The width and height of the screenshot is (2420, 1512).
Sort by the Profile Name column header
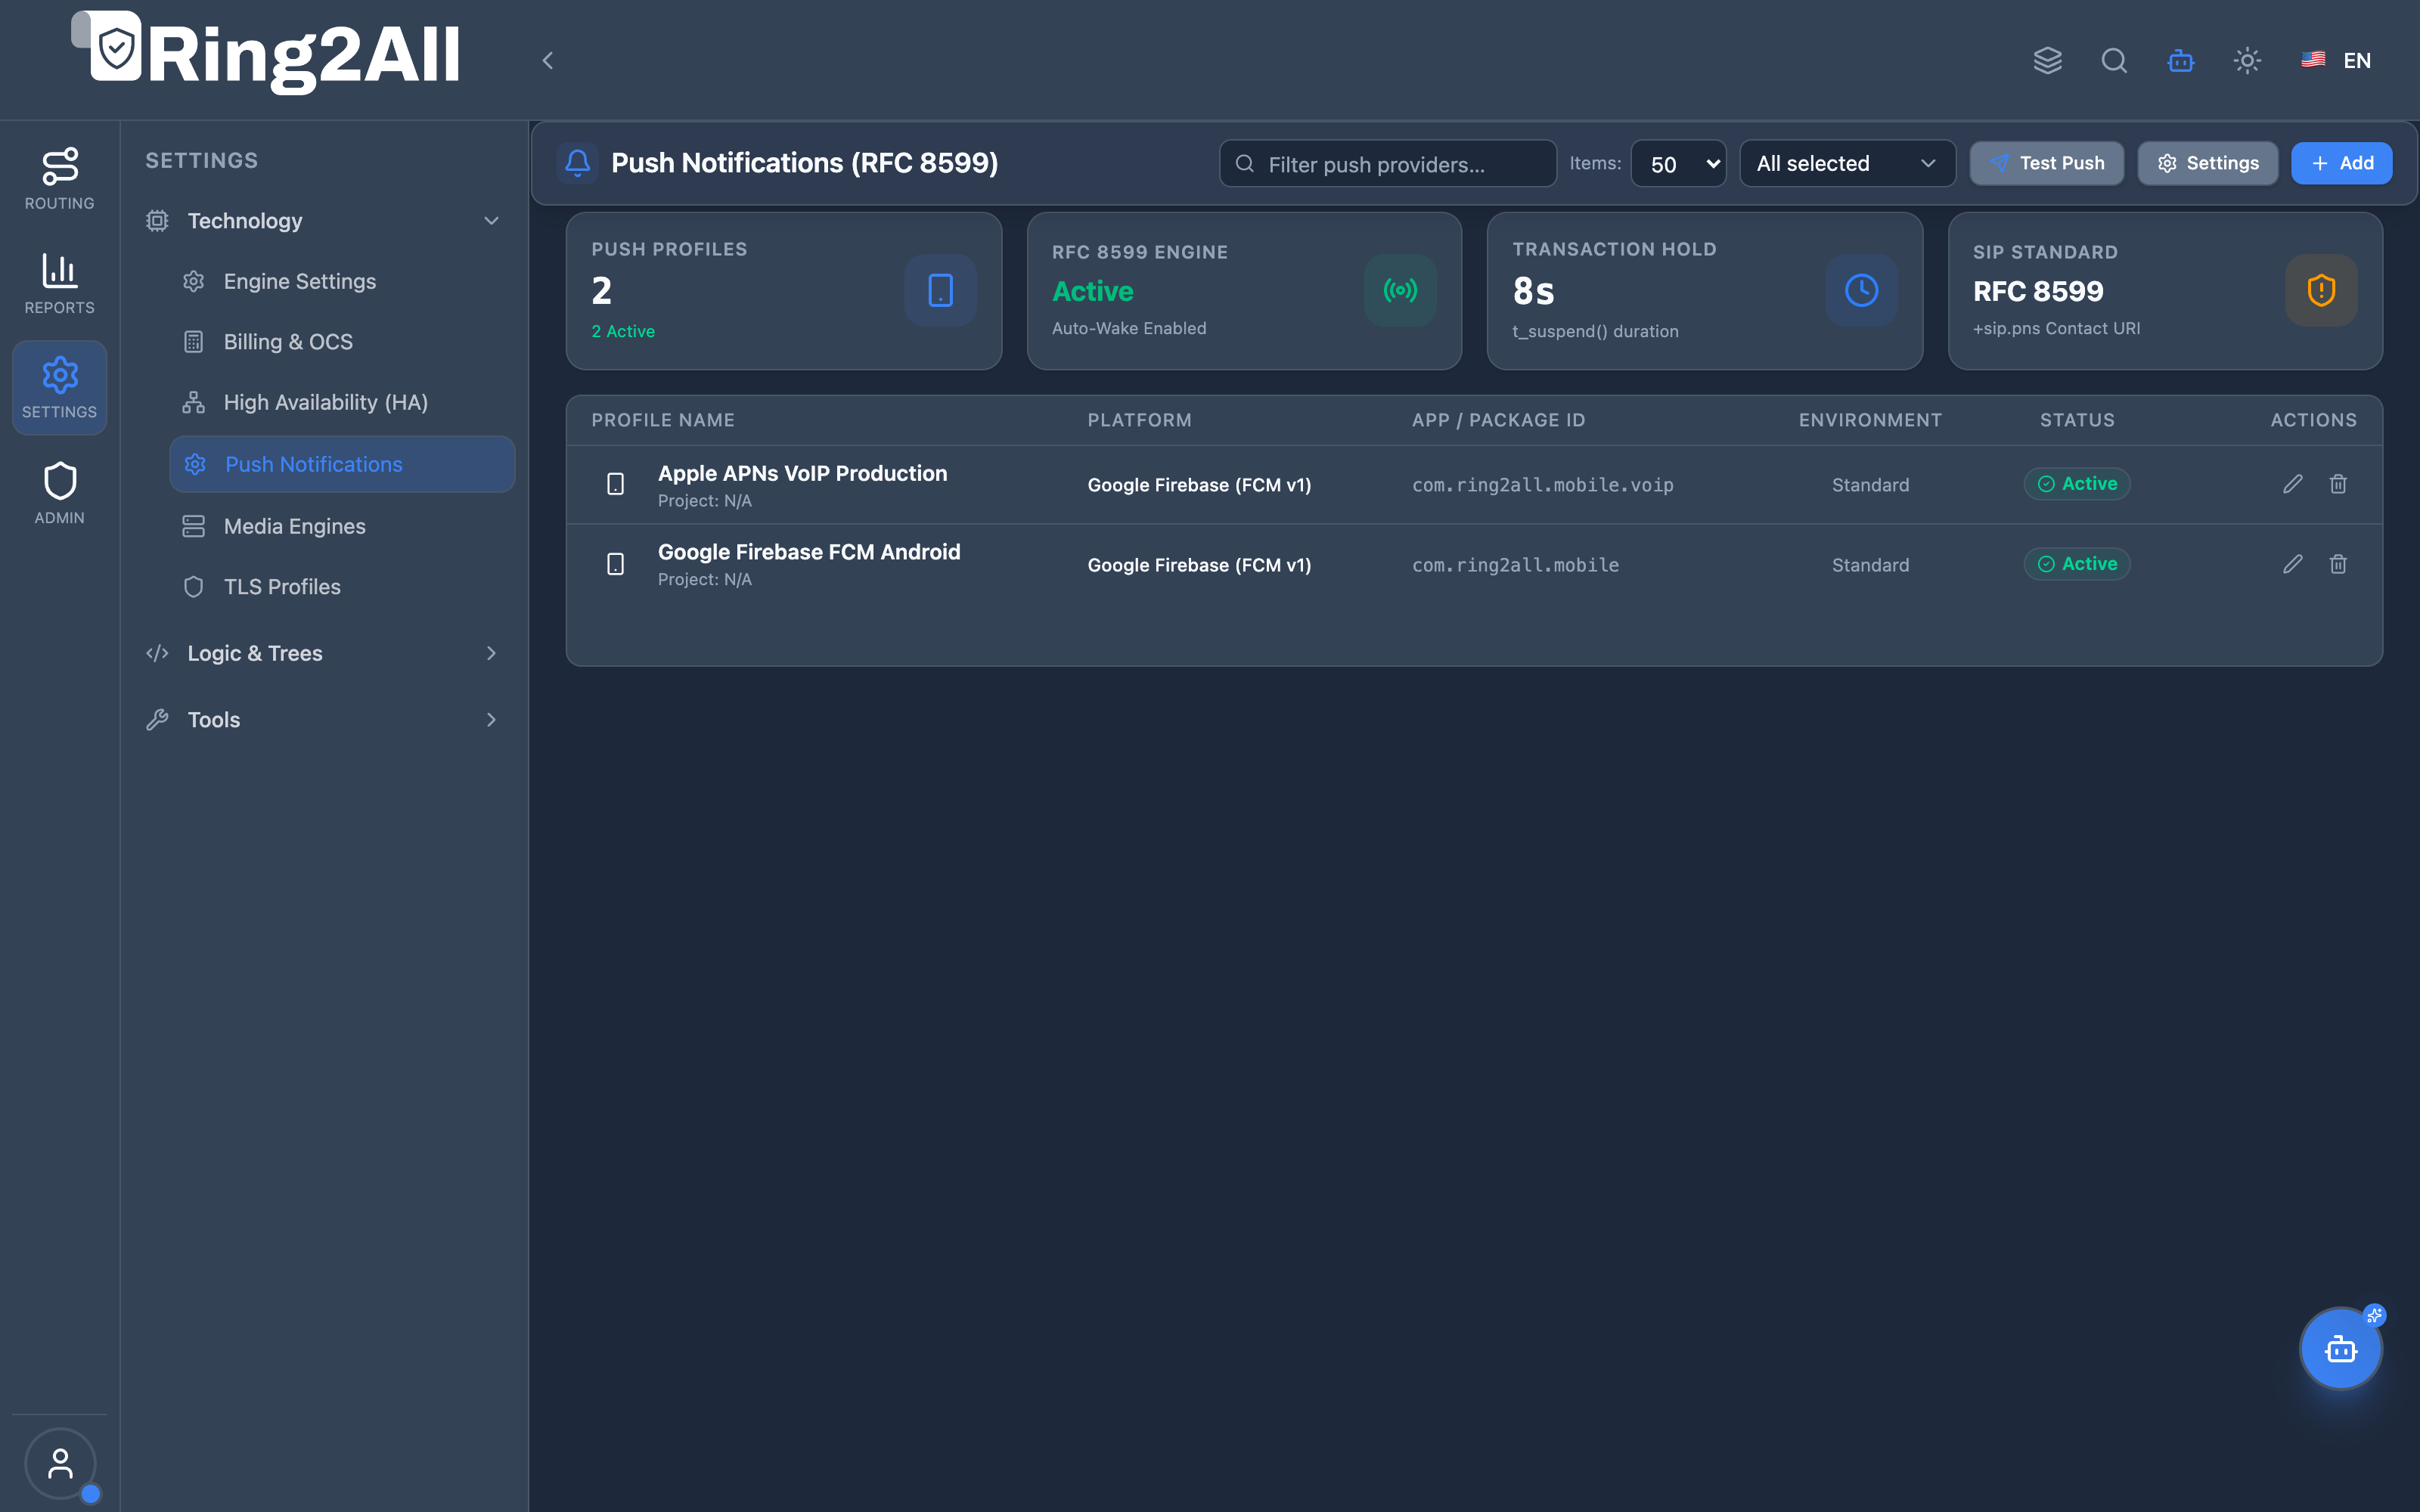click(662, 420)
